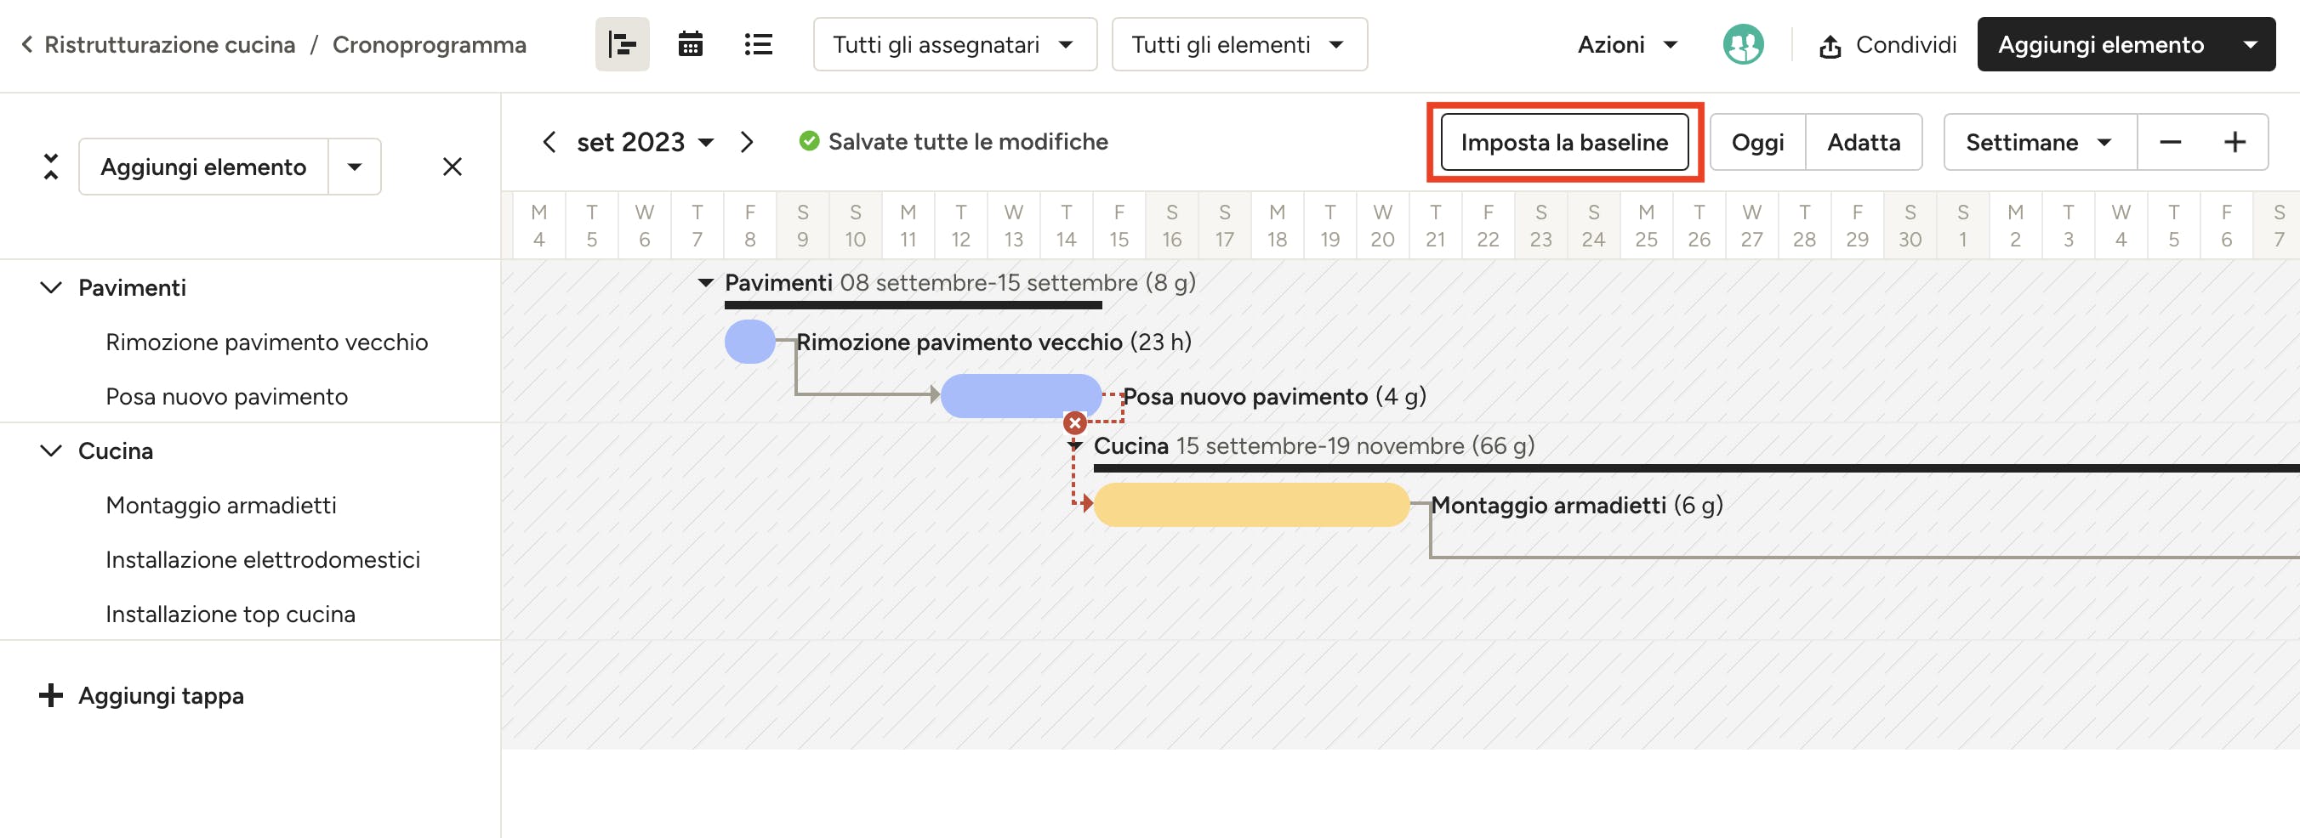Screen dimensions: 2300x838
Task: Collapse the Cucina group in sidebar
Action: [x=51, y=450]
